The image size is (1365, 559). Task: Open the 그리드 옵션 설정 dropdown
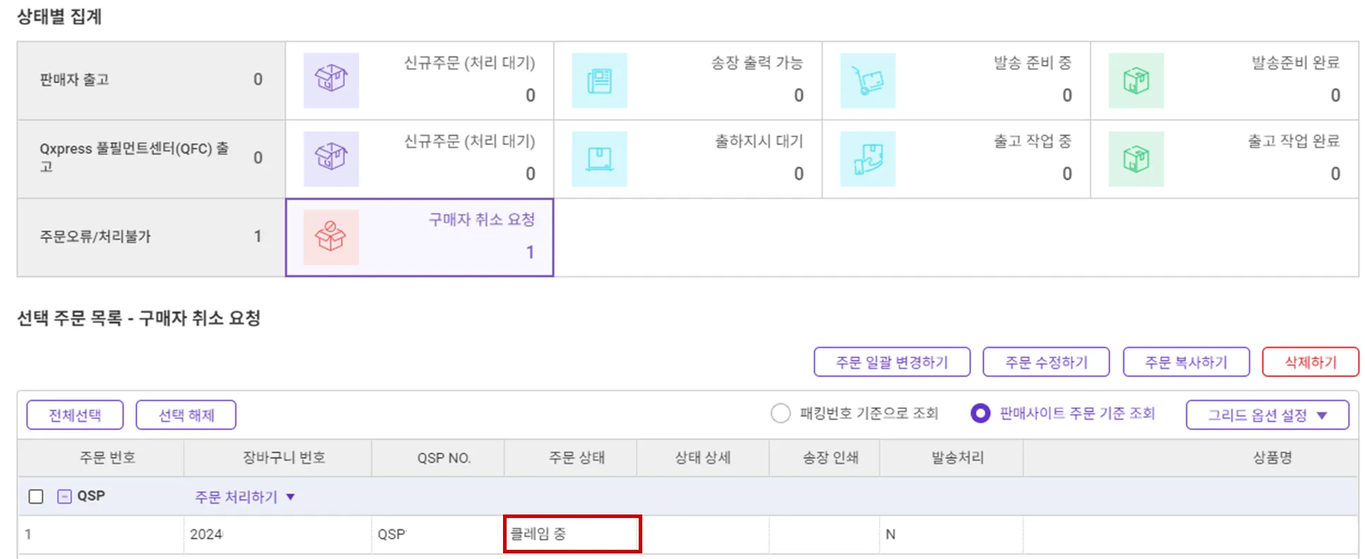(1267, 415)
